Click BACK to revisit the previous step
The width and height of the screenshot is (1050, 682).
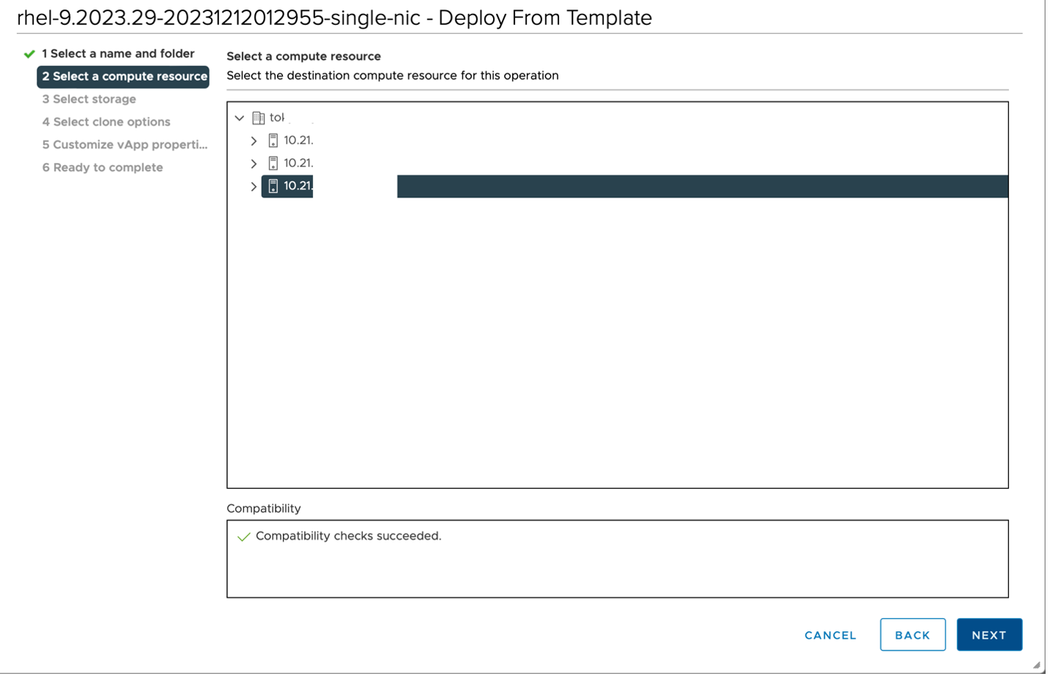point(913,634)
